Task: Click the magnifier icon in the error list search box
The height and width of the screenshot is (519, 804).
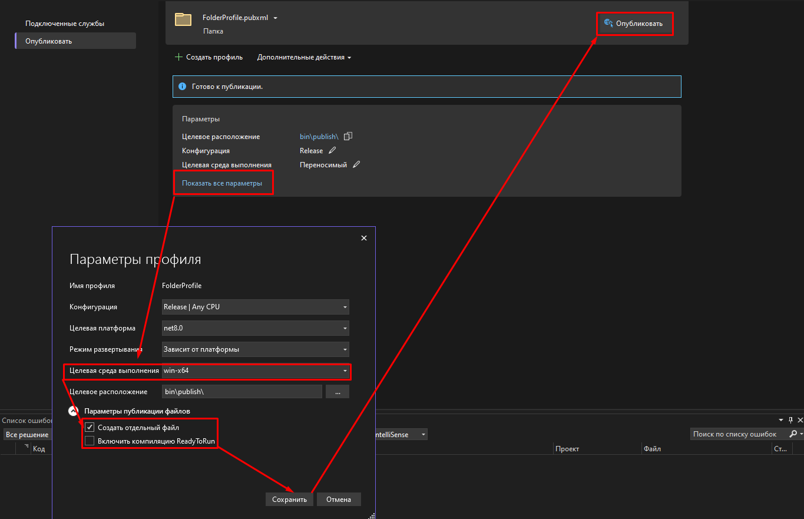Action: (795, 434)
